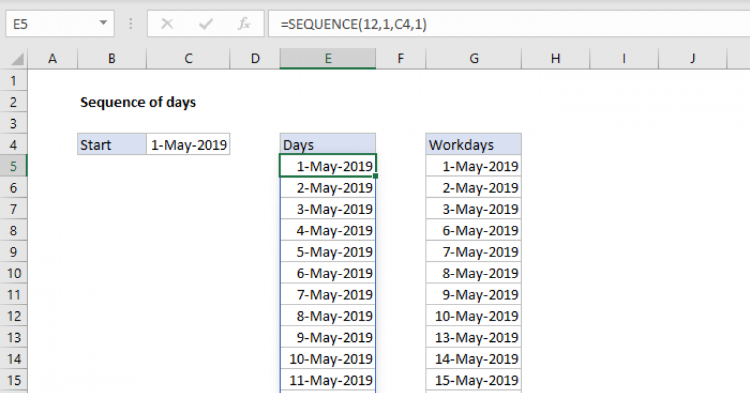
Task: Select column E header
Action: [327, 59]
